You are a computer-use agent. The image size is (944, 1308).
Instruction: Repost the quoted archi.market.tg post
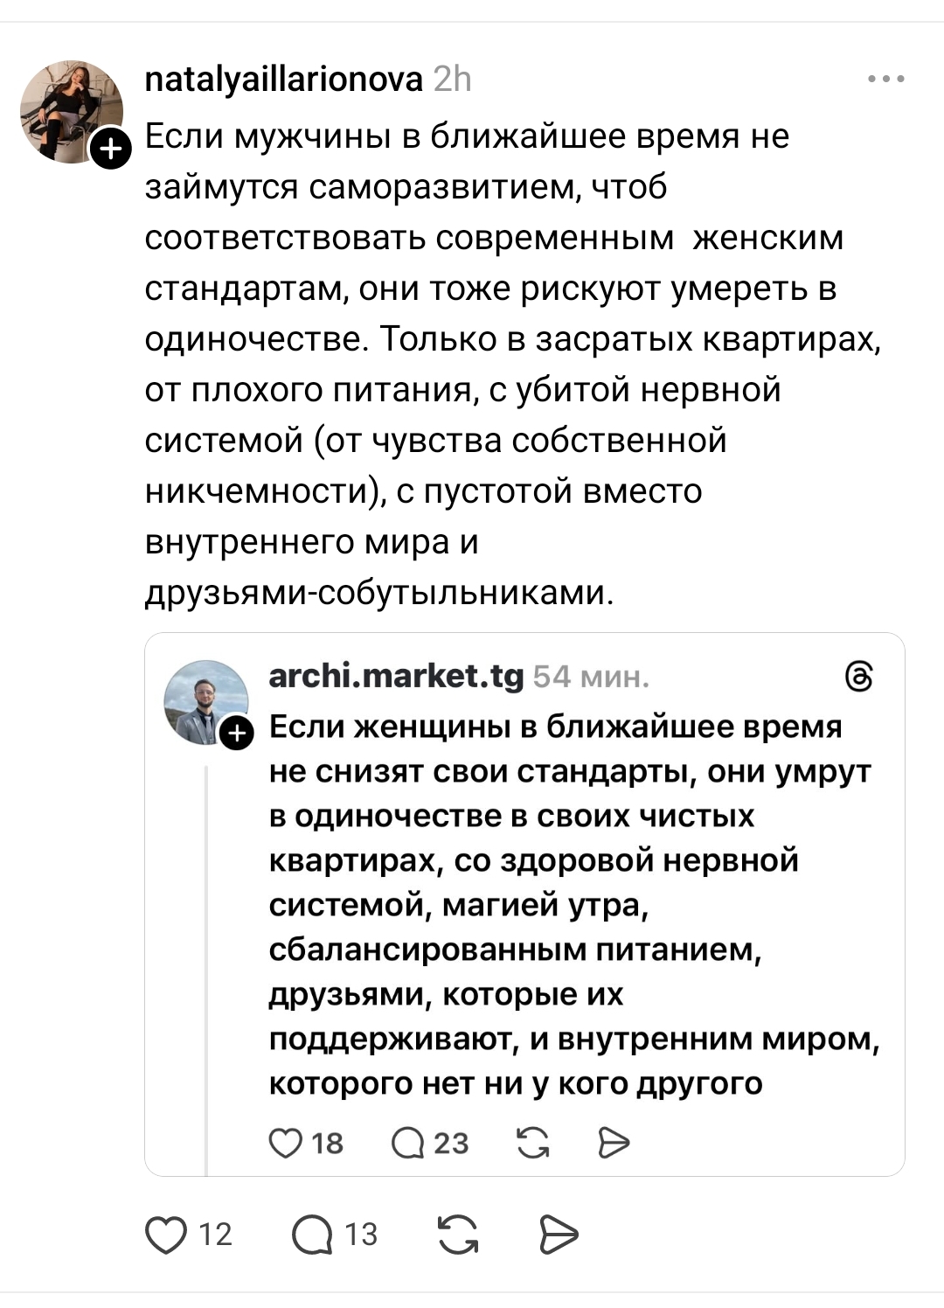(533, 1143)
